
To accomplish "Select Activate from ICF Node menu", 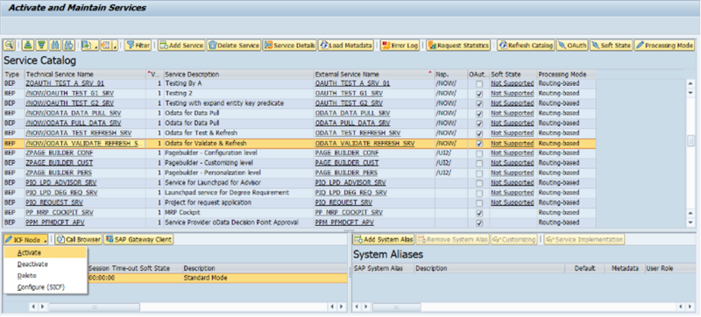I will [45, 253].
